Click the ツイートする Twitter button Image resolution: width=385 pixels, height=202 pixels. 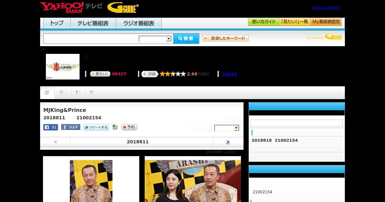[x=96, y=127]
